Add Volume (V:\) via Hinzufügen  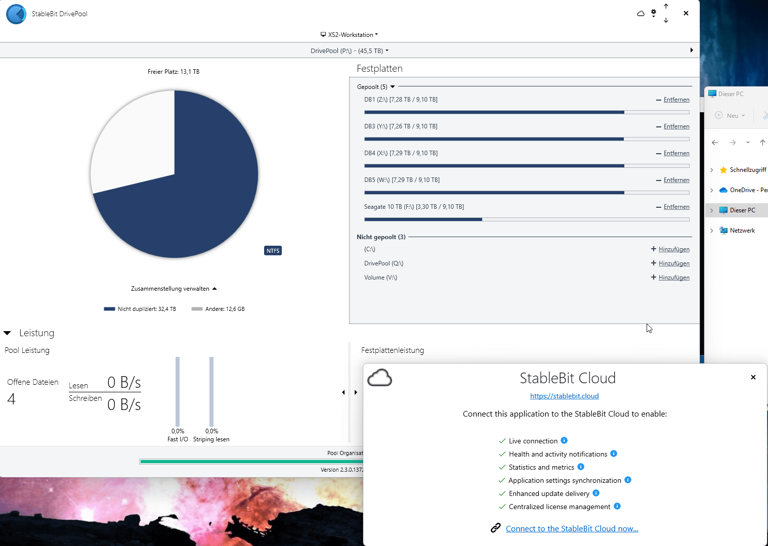(674, 278)
